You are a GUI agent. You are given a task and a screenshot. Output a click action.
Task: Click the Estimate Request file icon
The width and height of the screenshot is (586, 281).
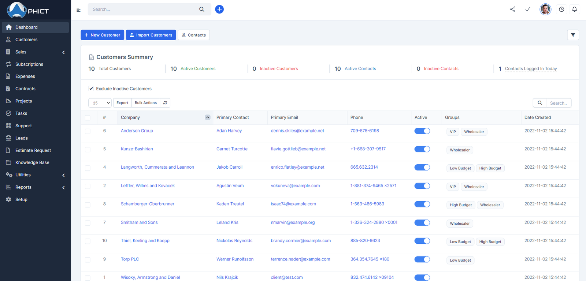pyautogui.click(x=8, y=150)
